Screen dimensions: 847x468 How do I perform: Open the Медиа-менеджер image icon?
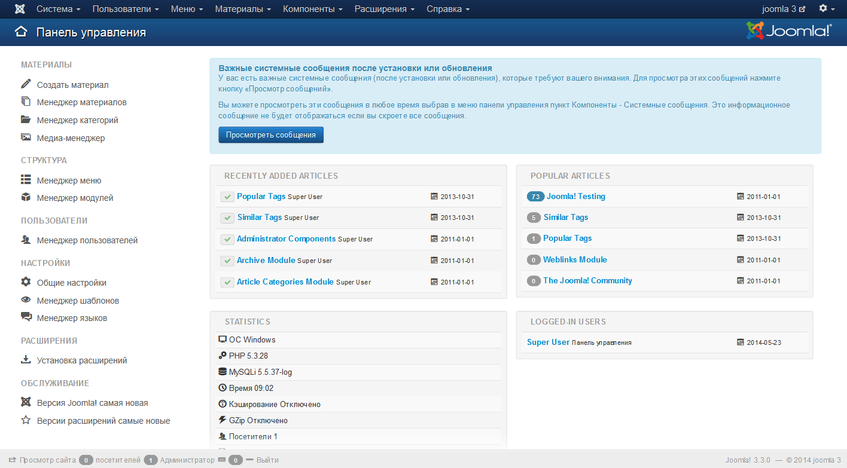25,137
